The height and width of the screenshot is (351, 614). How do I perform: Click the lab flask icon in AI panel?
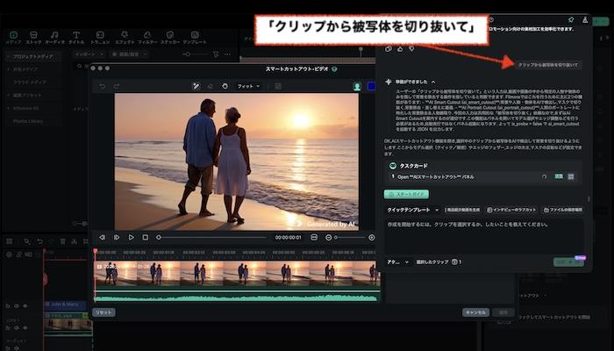pos(585,19)
